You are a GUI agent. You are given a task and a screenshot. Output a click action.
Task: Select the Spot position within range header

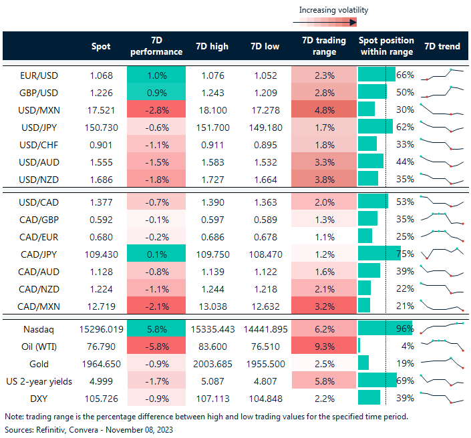click(x=387, y=46)
